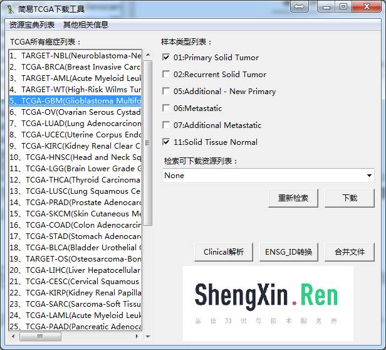Select 25、TCGA-PAAD Pancreatic row
This screenshot has width=386, height=350.
tap(75, 326)
